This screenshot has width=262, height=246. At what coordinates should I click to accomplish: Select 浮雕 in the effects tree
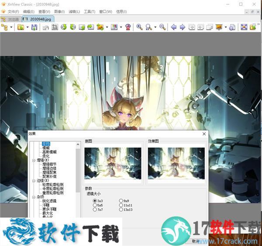click(46, 205)
